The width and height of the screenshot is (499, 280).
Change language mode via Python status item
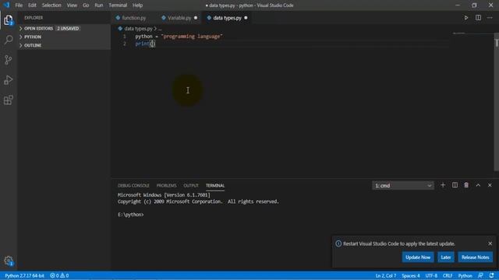(x=465, y=275)
